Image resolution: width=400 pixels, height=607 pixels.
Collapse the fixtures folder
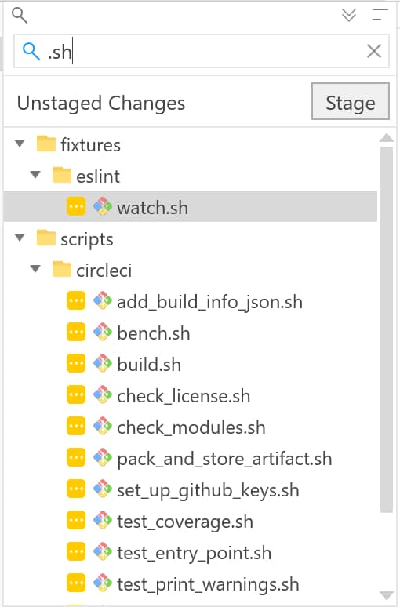20,144
